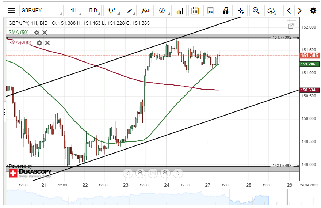Open the Dukascopy logo link
This screenshot has height=208, width=321.
[30, 173]
